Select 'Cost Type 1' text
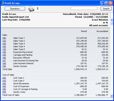This screenshot has width=114, height=101. coord(19,78)
